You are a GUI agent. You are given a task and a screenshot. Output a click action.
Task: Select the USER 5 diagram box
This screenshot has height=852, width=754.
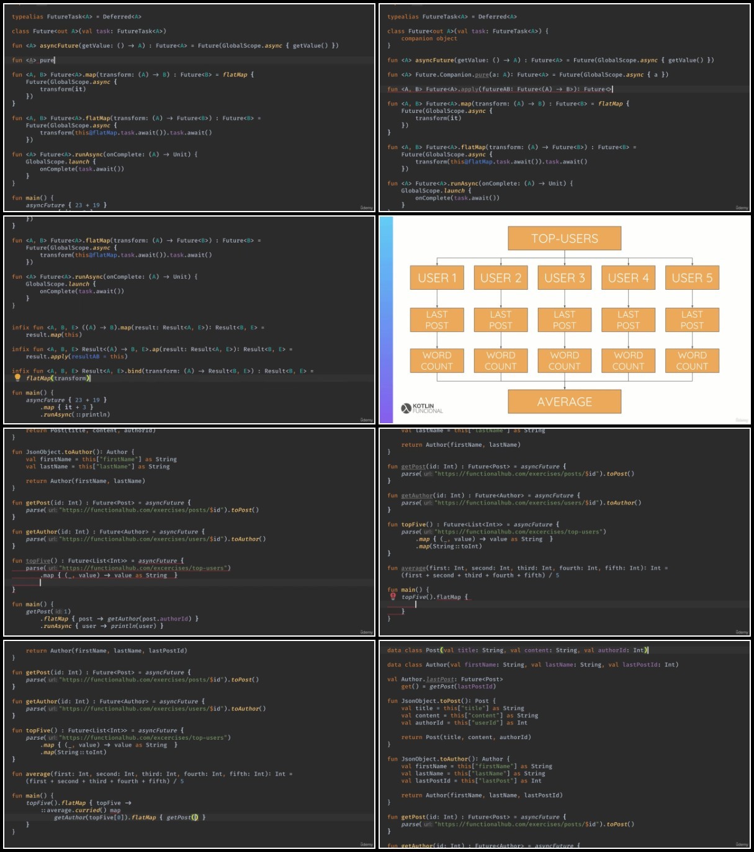point(692,278)
